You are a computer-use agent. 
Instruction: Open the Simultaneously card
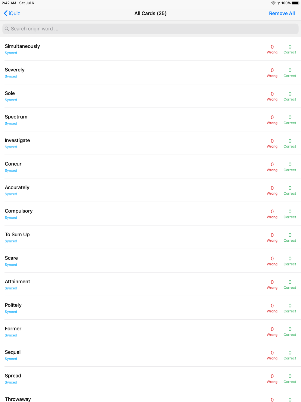pyautogui.click(x=150, y=49)
